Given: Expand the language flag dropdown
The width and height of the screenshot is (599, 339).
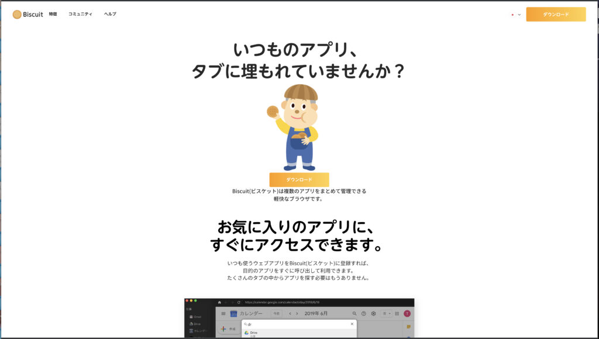Looking at the screenshot, I should click(515, 15).
